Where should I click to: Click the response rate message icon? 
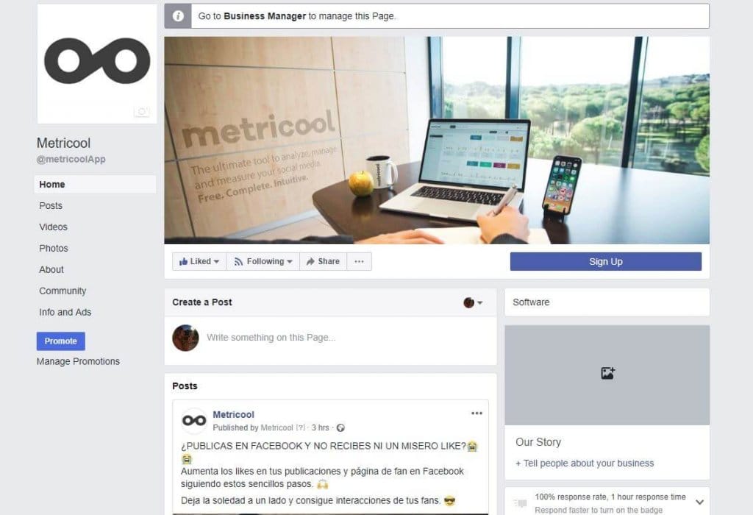[x=520, y=503]
